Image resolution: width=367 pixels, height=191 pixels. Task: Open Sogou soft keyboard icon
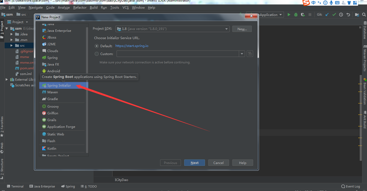[x=337, y=3]
